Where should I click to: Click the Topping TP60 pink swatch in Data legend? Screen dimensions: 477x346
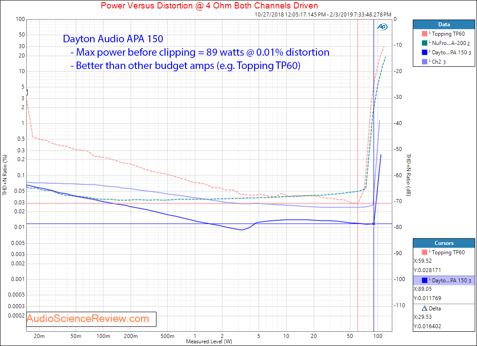[x=425, y=34]
